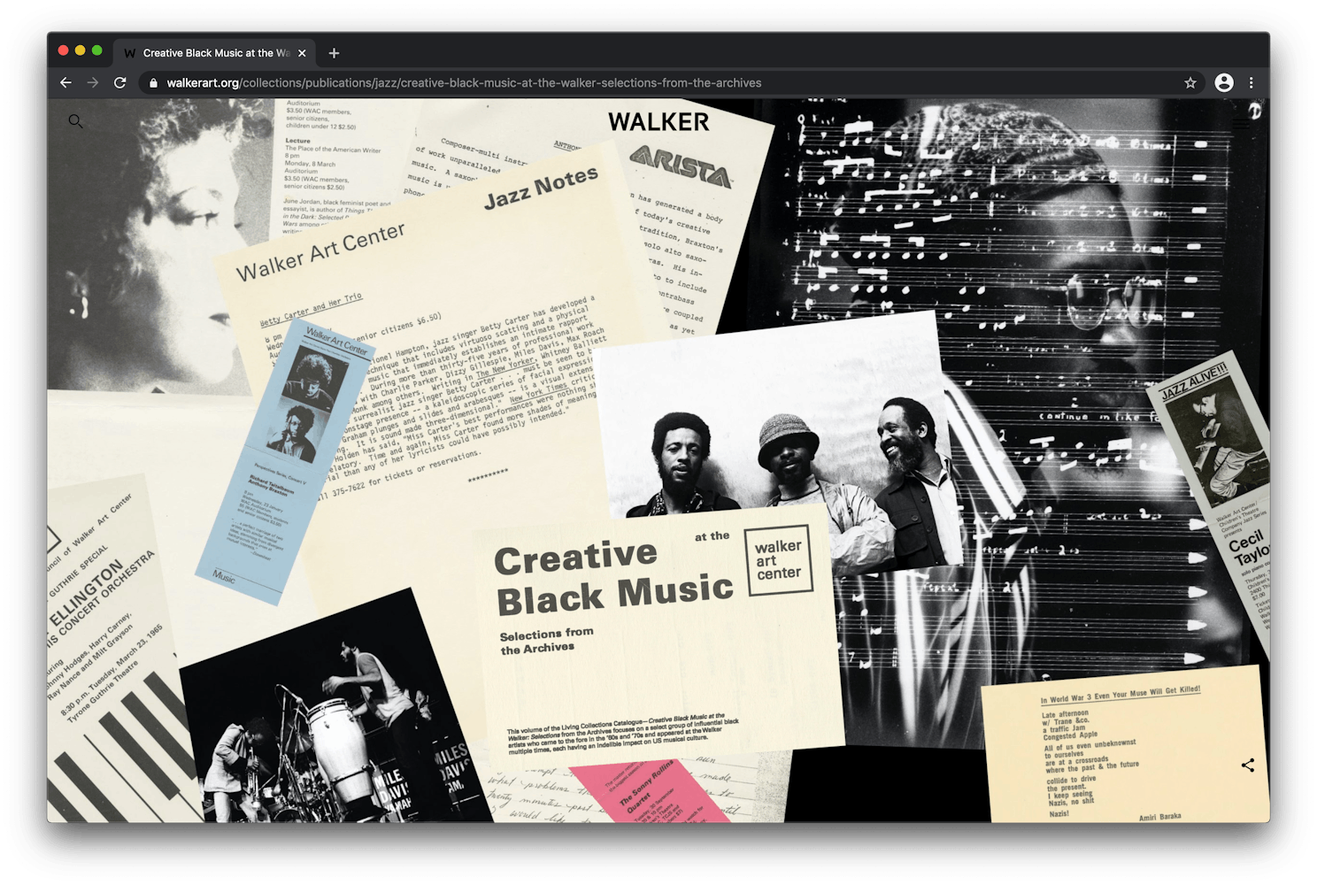Screen dimensions: 1317x885
Task: Go back to the previous page
Action: click(x=65, y=83)
